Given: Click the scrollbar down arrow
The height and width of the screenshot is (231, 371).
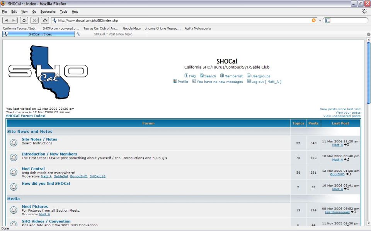Looking at the screenshot, I should pos(368,223).
